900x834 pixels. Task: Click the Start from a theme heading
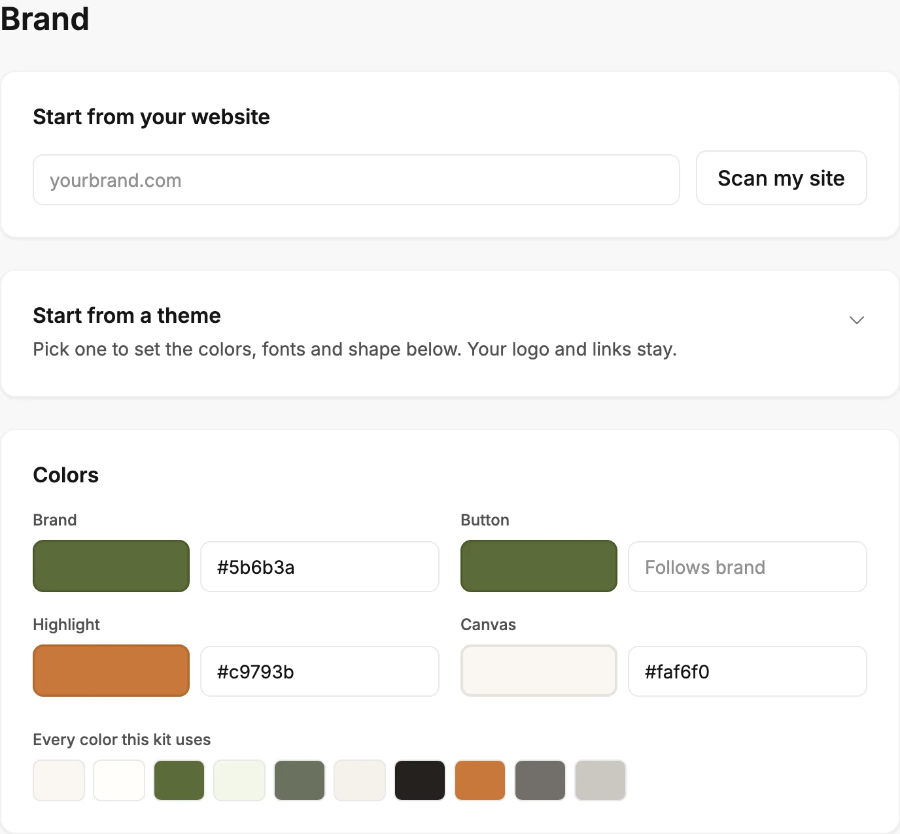click(x=127, y=316)
